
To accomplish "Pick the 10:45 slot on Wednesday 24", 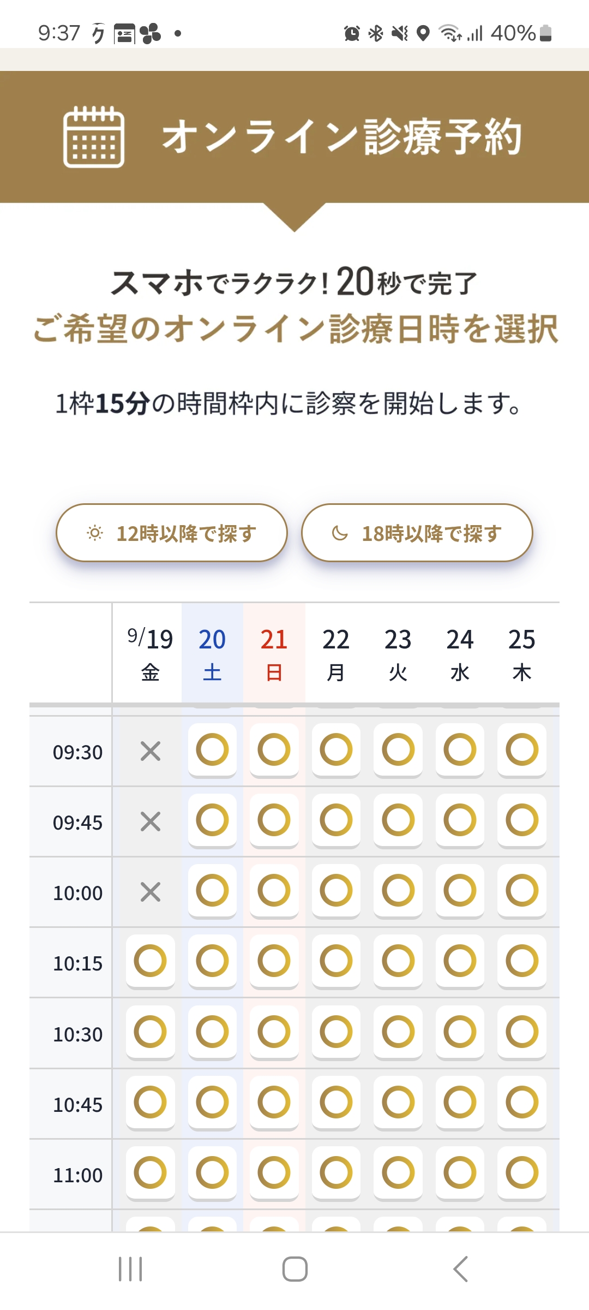I will click(460, 1102).
